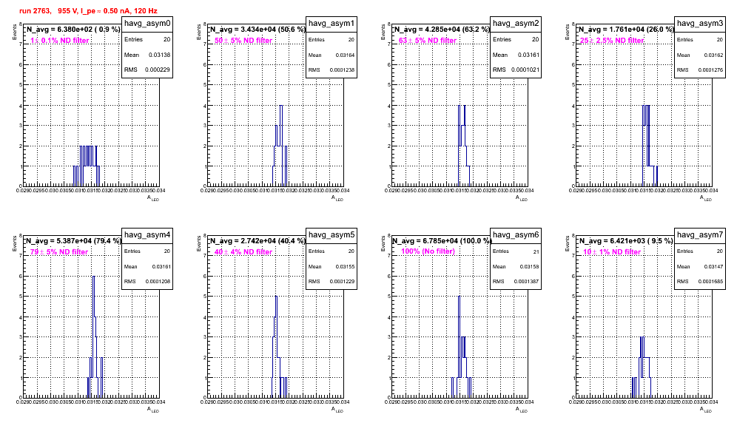The height and width of the screenshot is (423, 737).
Task: Click RMS 0.0001276 in havg_asym3 box
Action: [x=700, y=70]
